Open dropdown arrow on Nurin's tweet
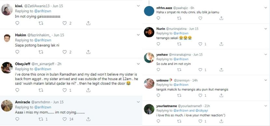Image resolution: width=270 pixels, height=126 pixels. click(x=265, y=29)
